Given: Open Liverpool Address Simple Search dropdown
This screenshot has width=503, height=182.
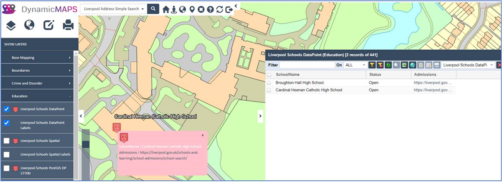Looking at the screenshot, I should (114, 9).
